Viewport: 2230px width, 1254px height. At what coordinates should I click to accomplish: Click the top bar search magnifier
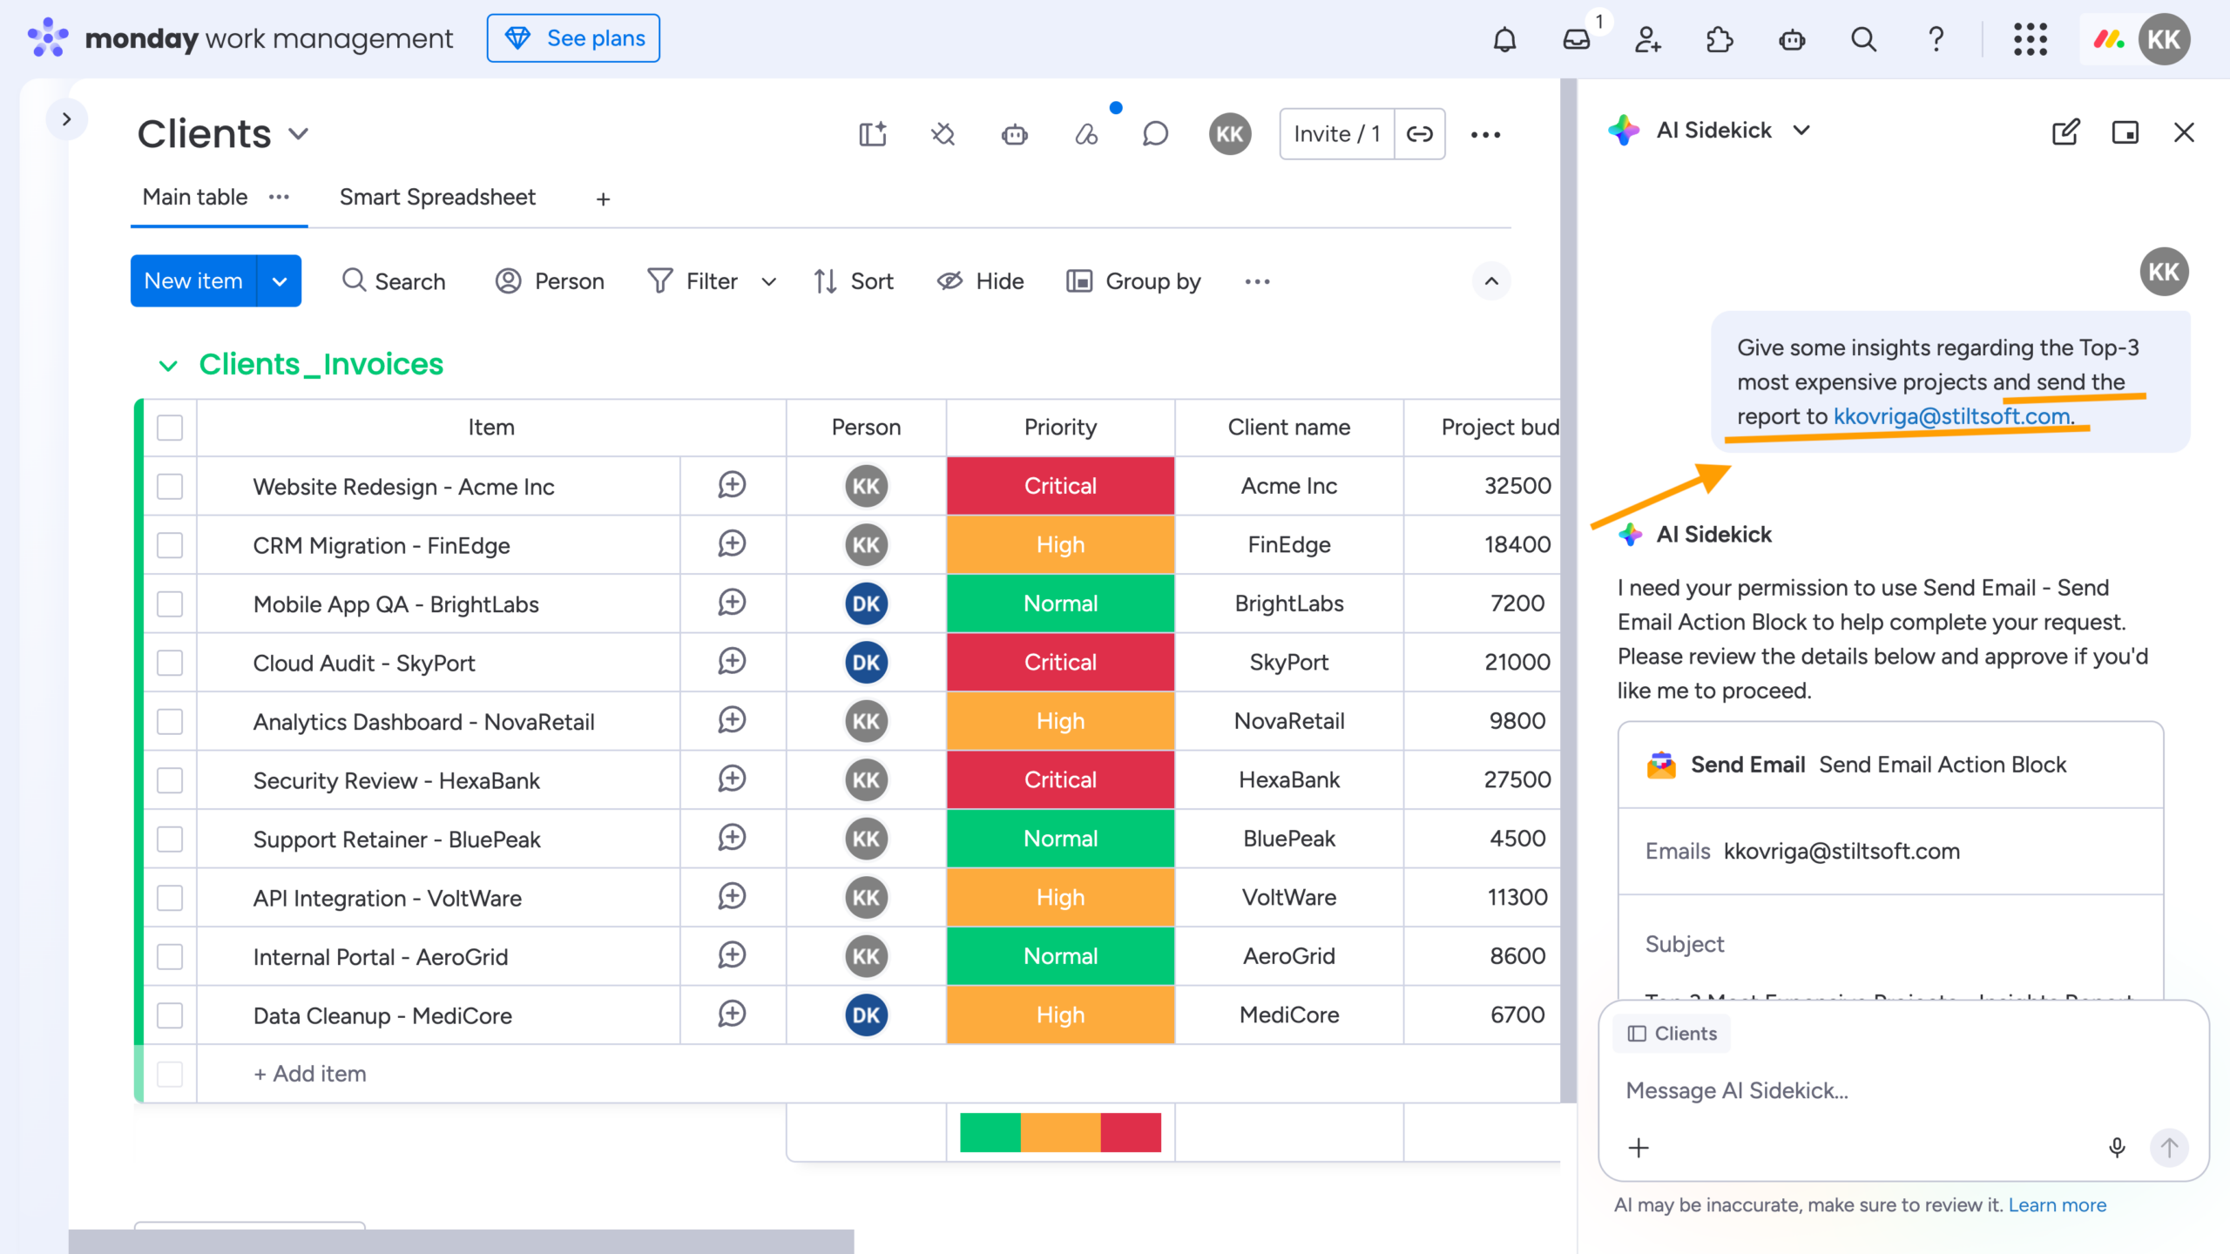coord(1863,39)
